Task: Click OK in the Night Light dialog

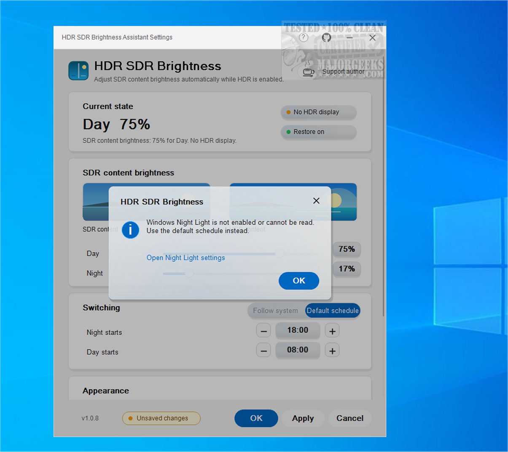Action: click(298, 281)
